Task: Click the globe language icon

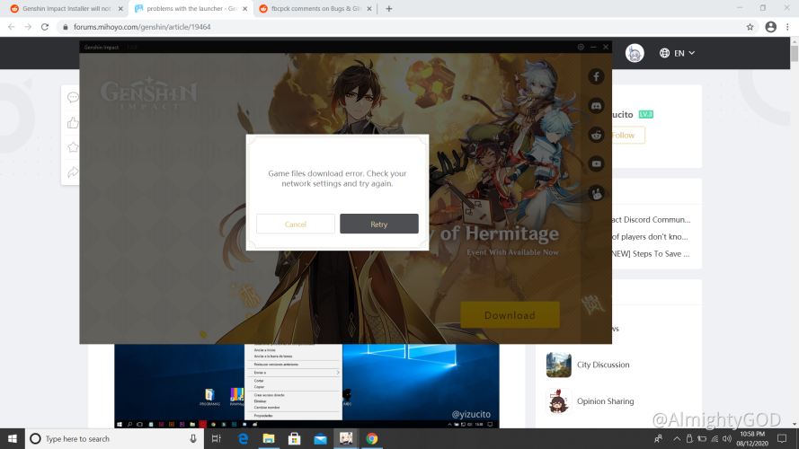Action: (664, 53)
